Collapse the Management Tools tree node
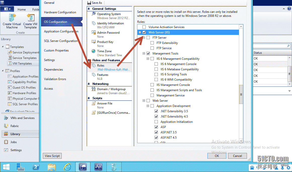This screenshot has width=292, height=172. coord(144,53)
